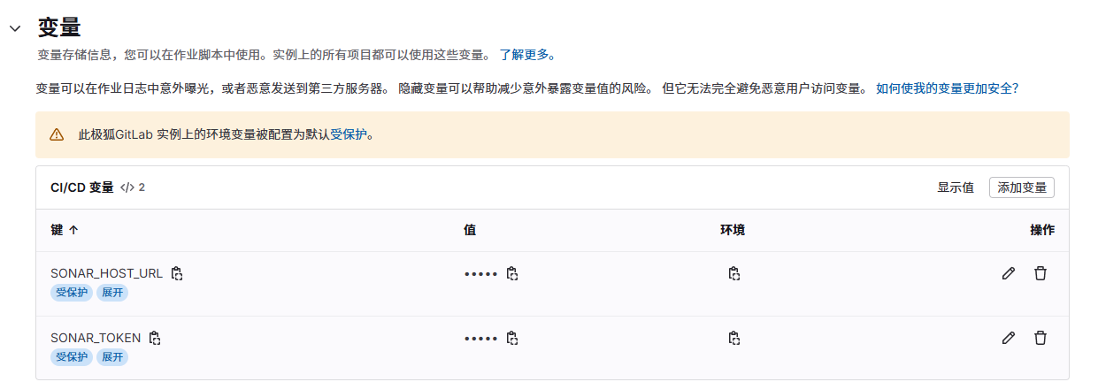The height and width of the screenshot is (382, 1098).
Task: Copy the SONAR_HOST_URL masked value
Action: pos(511,273)
